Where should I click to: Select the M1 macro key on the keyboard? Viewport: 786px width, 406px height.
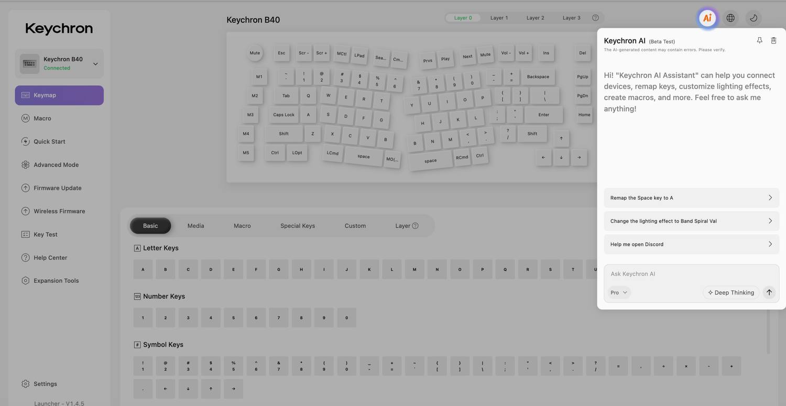tap(259, 76)
